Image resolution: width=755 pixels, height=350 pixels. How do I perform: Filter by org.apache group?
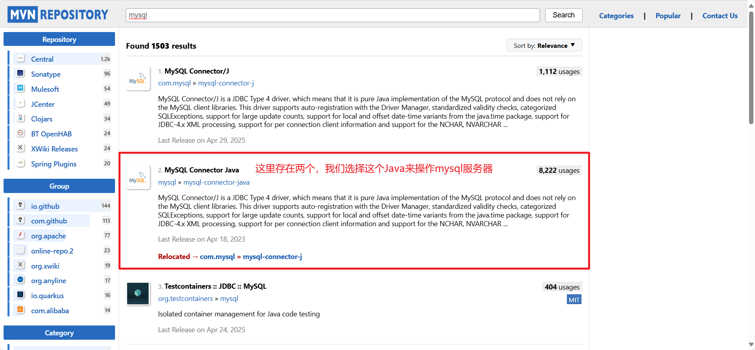(x=48, y=236)
